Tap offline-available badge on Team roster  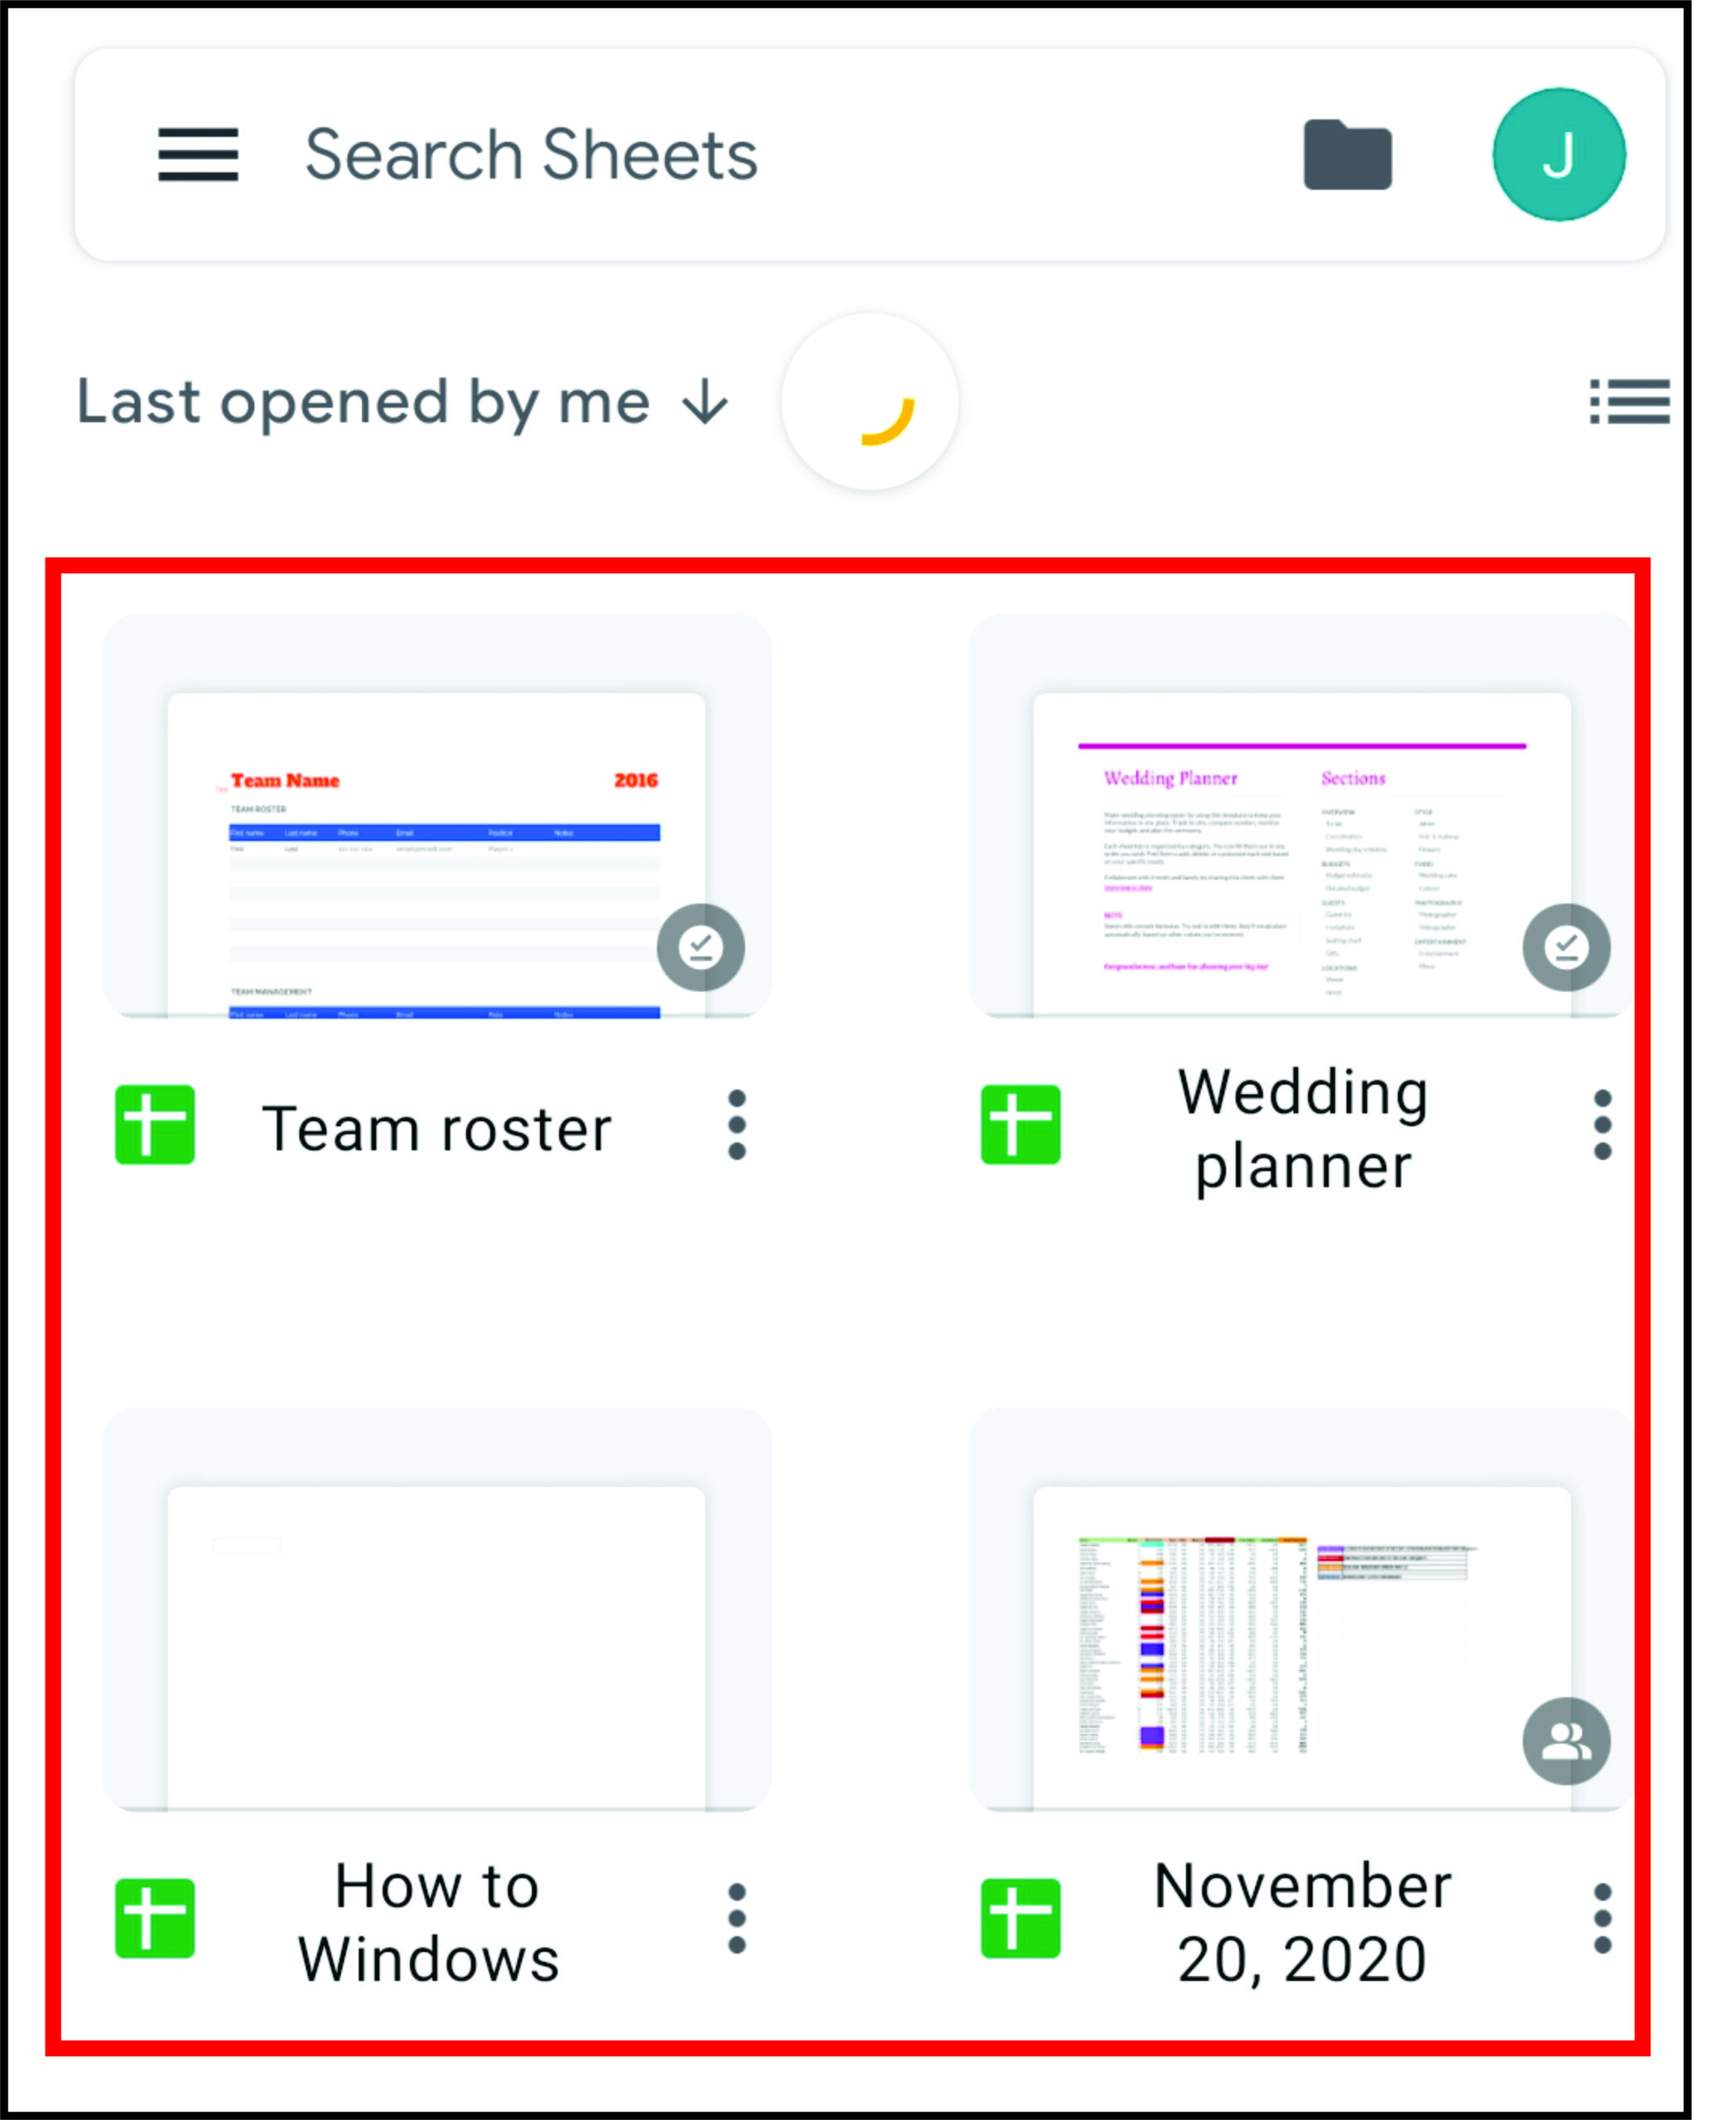point(700,947)
